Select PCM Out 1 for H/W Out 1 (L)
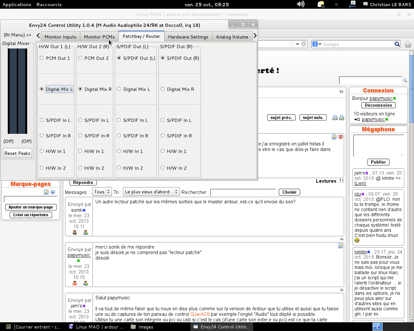414x331 pixels. click(x=42, y=58)
